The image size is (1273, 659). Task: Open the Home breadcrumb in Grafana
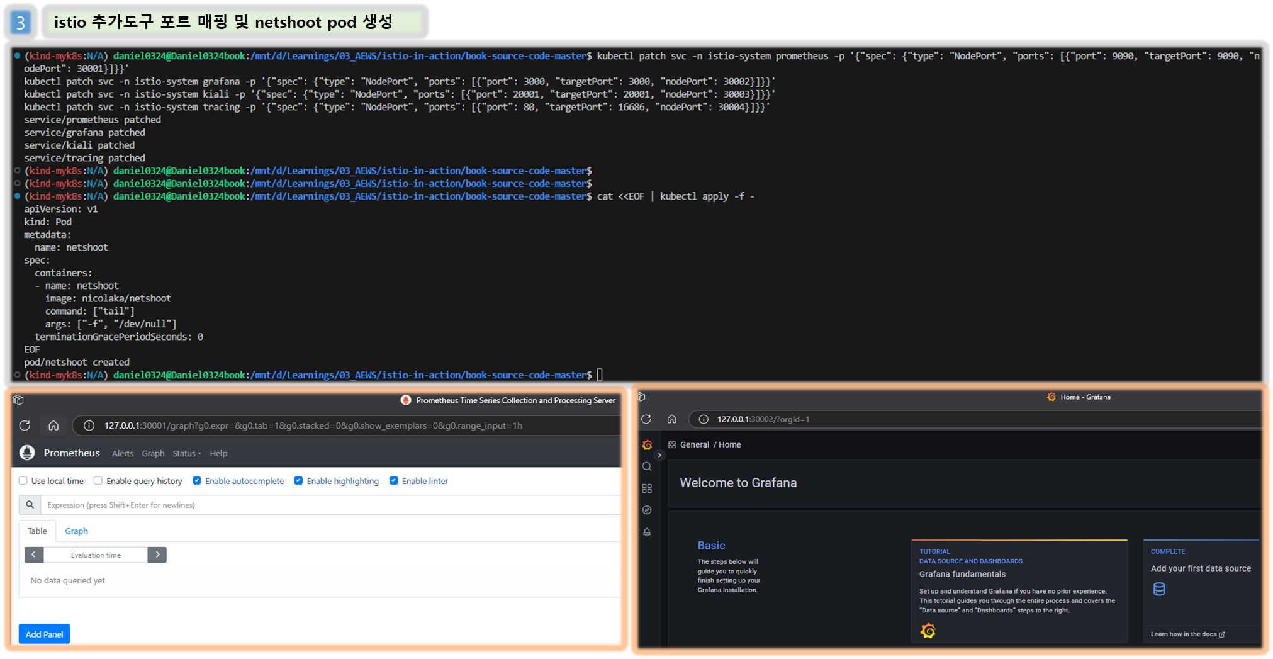point(730,444)
